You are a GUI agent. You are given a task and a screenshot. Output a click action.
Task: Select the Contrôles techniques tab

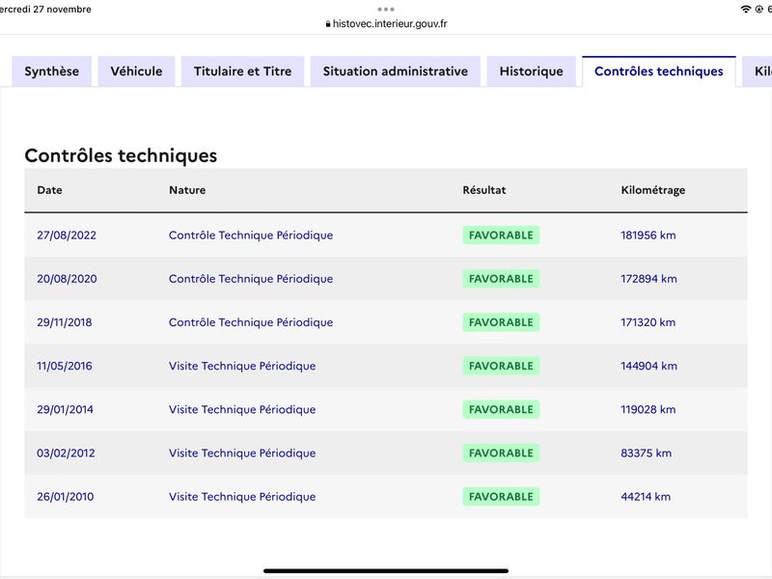[659, 71]
